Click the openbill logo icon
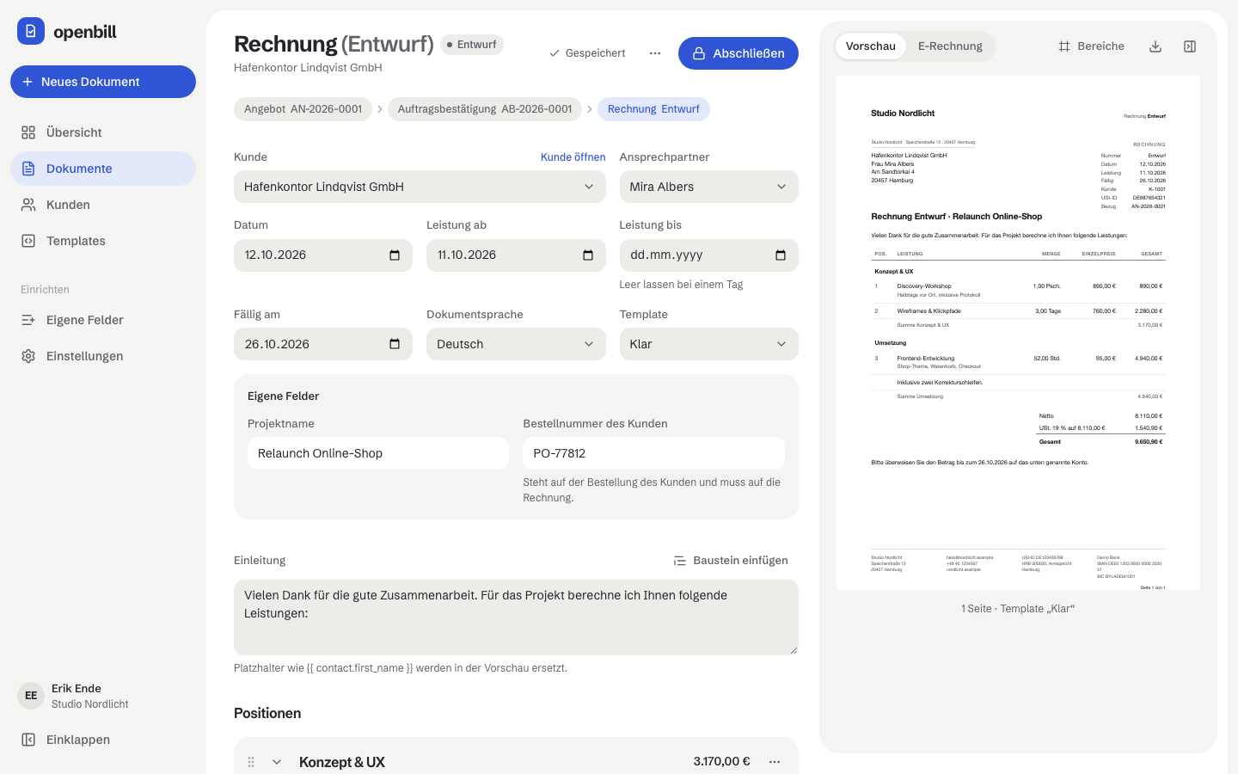The width and height of the screenshot is (1238, 774). coord(31,31)
